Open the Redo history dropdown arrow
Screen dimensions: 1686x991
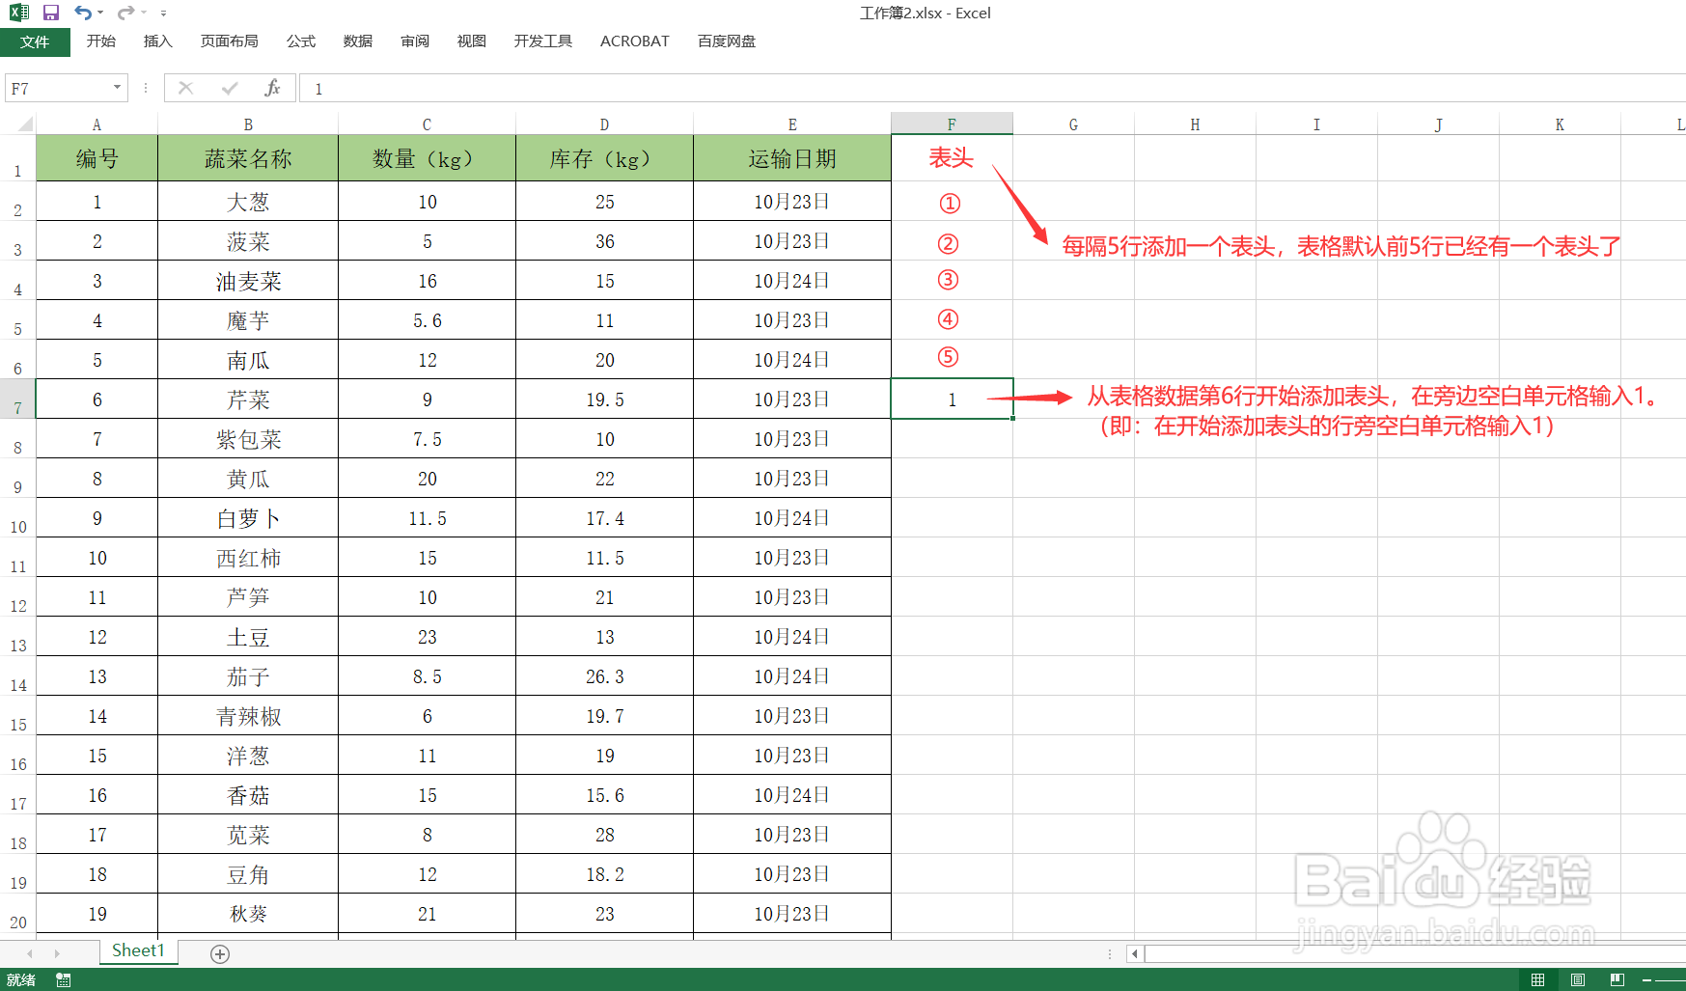(143, 13)
